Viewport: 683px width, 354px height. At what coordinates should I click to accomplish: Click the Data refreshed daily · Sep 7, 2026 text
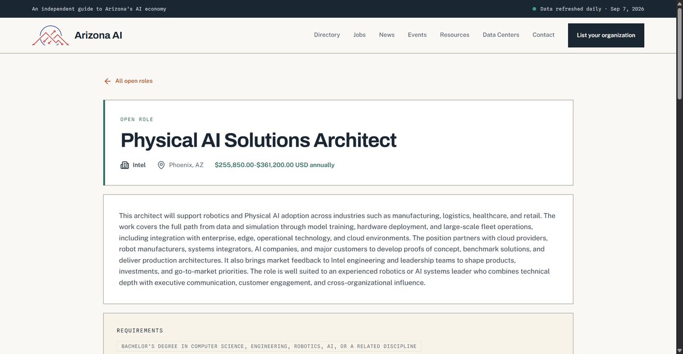(x=592, y=9)
